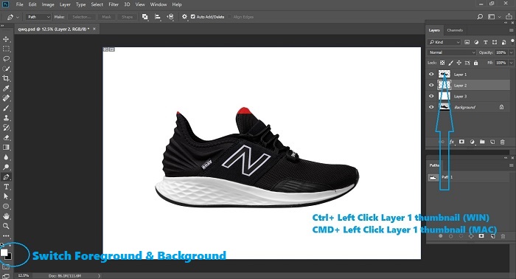Select the Brush tool
This screenshot has height=279, width=516.
(x=6, y=108)
